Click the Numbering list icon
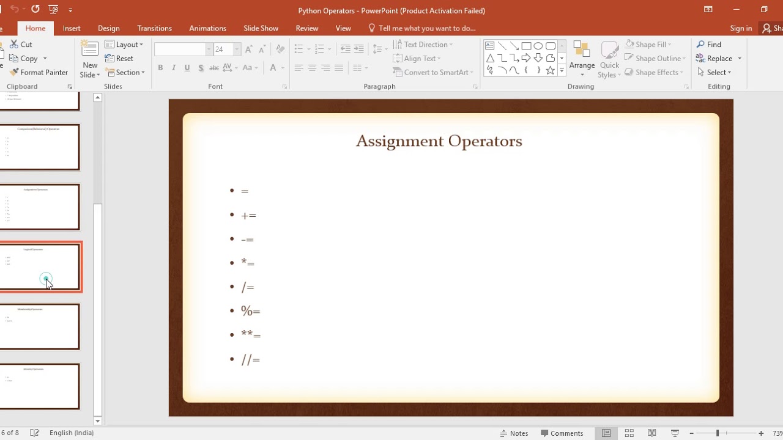The width and height of the screenshot is (783, 440). coord(319,49)
